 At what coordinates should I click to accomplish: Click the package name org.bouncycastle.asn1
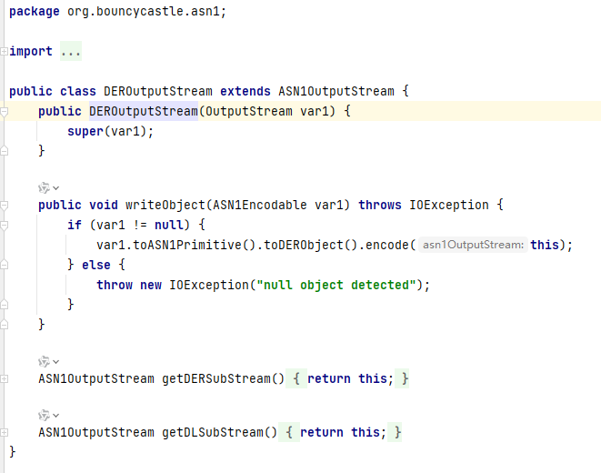[x=144, y=12]
